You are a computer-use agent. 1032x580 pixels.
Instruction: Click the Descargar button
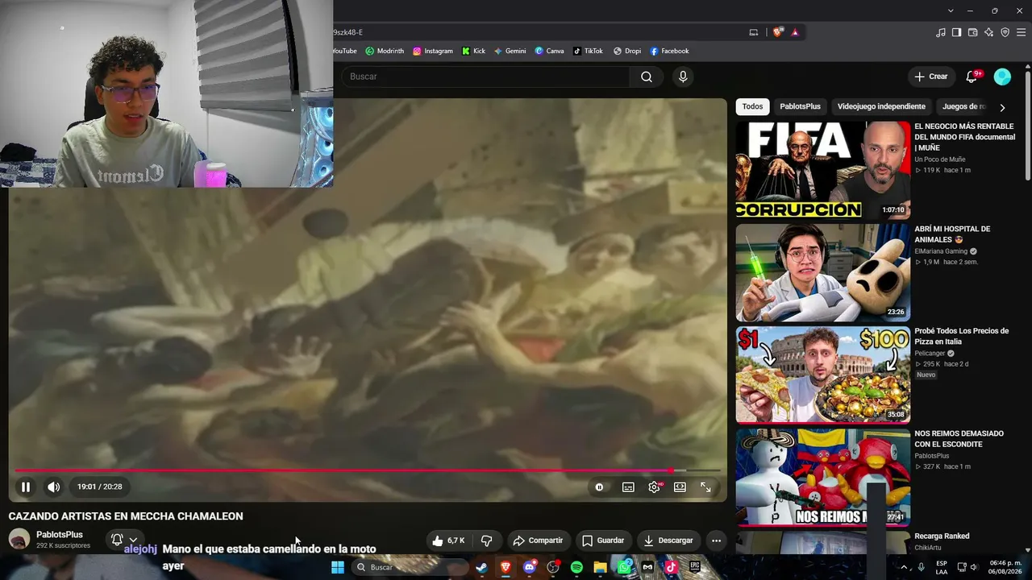tap(668, 541)
